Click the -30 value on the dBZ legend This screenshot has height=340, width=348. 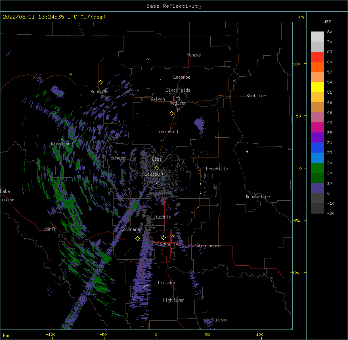[331, 213]
